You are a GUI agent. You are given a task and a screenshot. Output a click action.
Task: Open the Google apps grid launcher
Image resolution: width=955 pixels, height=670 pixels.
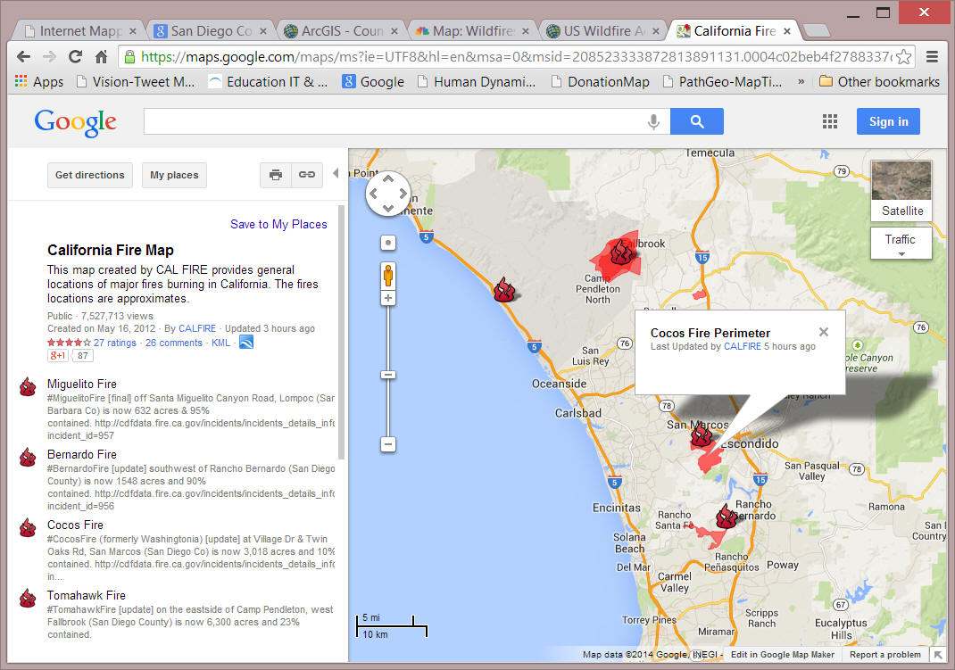pyautogui.click(x=829, y=121)
